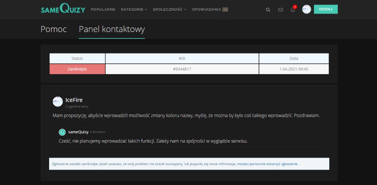Screen dimensions: 377x185
Task: Switch to the Pomoc tab
Action: pos(54,29)
